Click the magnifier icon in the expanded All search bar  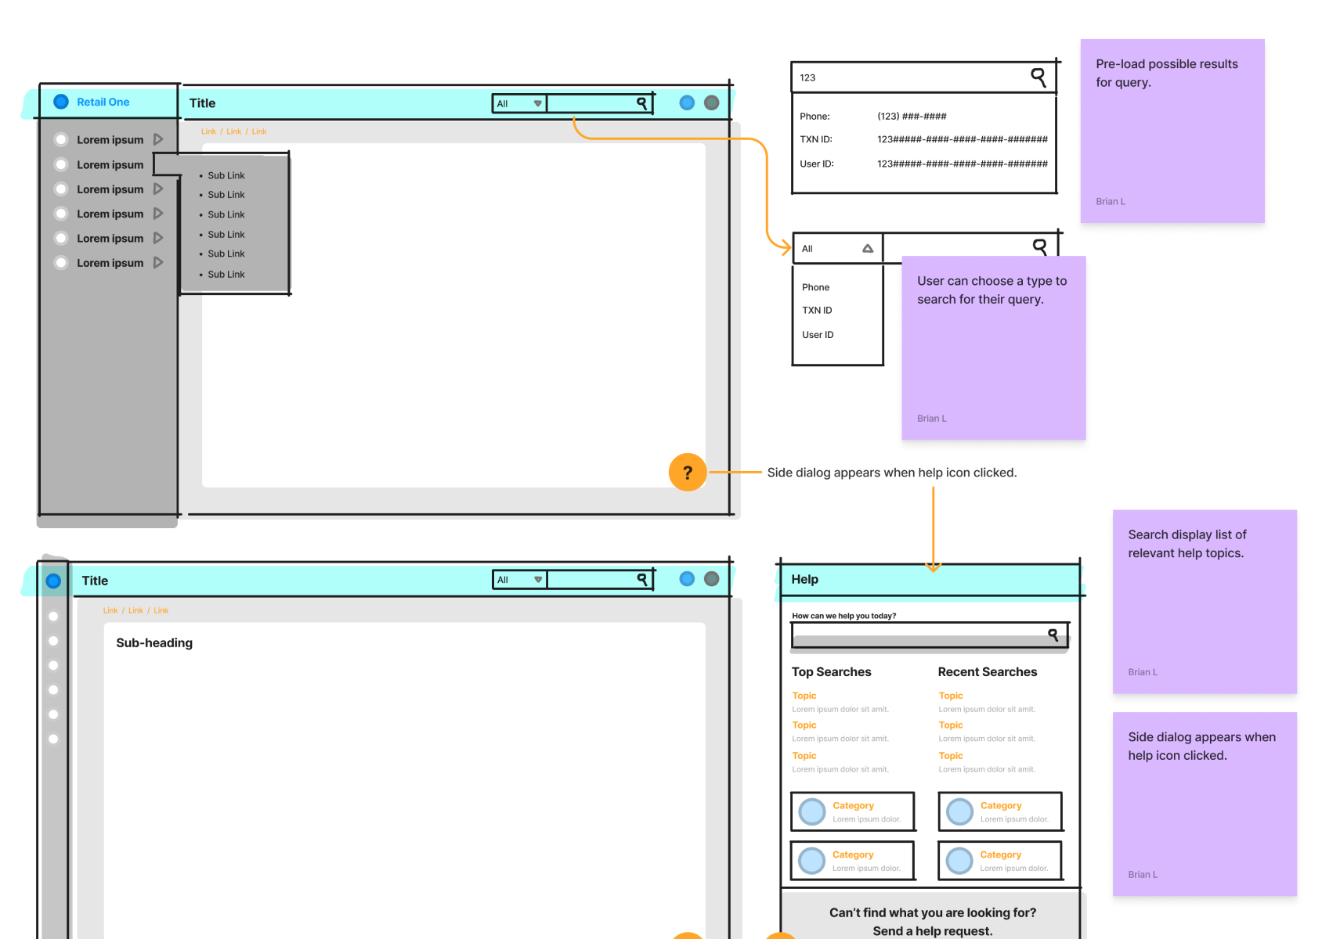point(1039,246)
